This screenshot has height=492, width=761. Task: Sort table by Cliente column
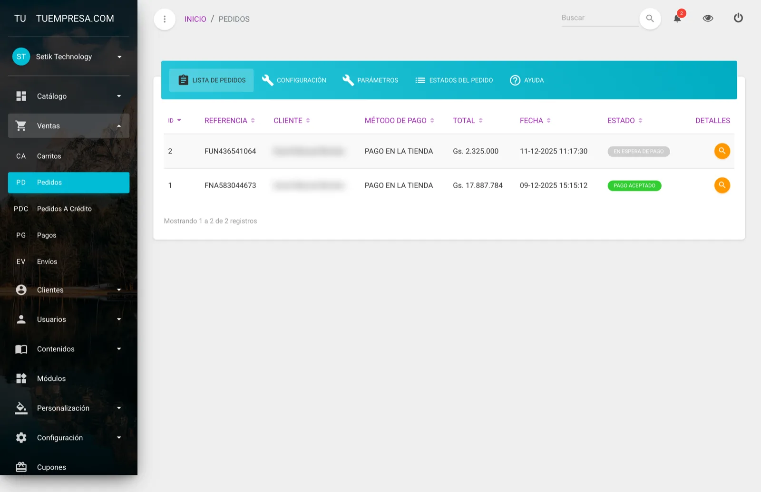point(292,121)
